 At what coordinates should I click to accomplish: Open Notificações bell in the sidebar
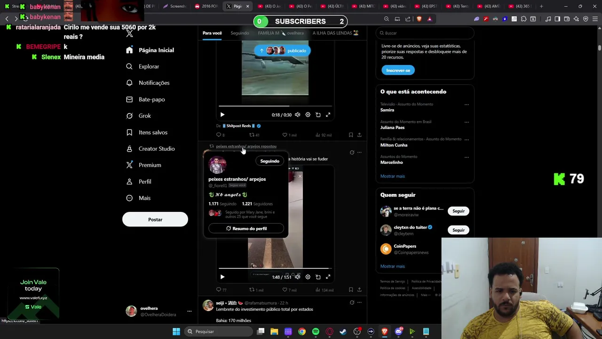148,83
